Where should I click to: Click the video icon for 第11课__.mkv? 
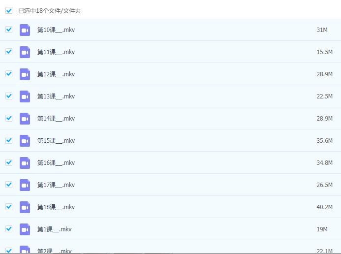pos(25,52)
